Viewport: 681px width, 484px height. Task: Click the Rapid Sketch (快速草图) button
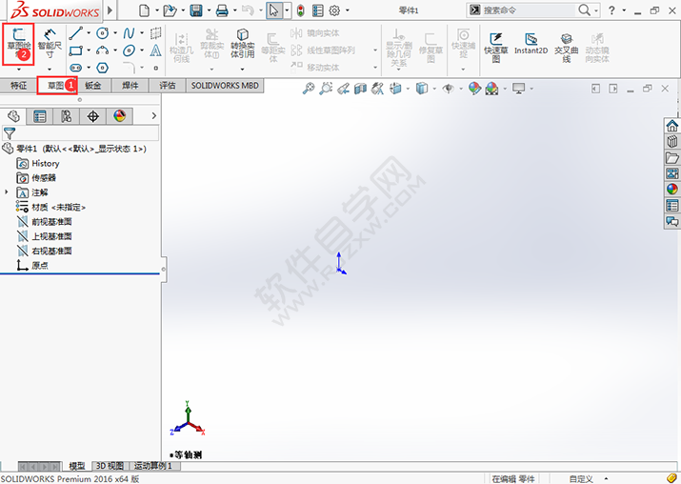[x=496, y=47]
